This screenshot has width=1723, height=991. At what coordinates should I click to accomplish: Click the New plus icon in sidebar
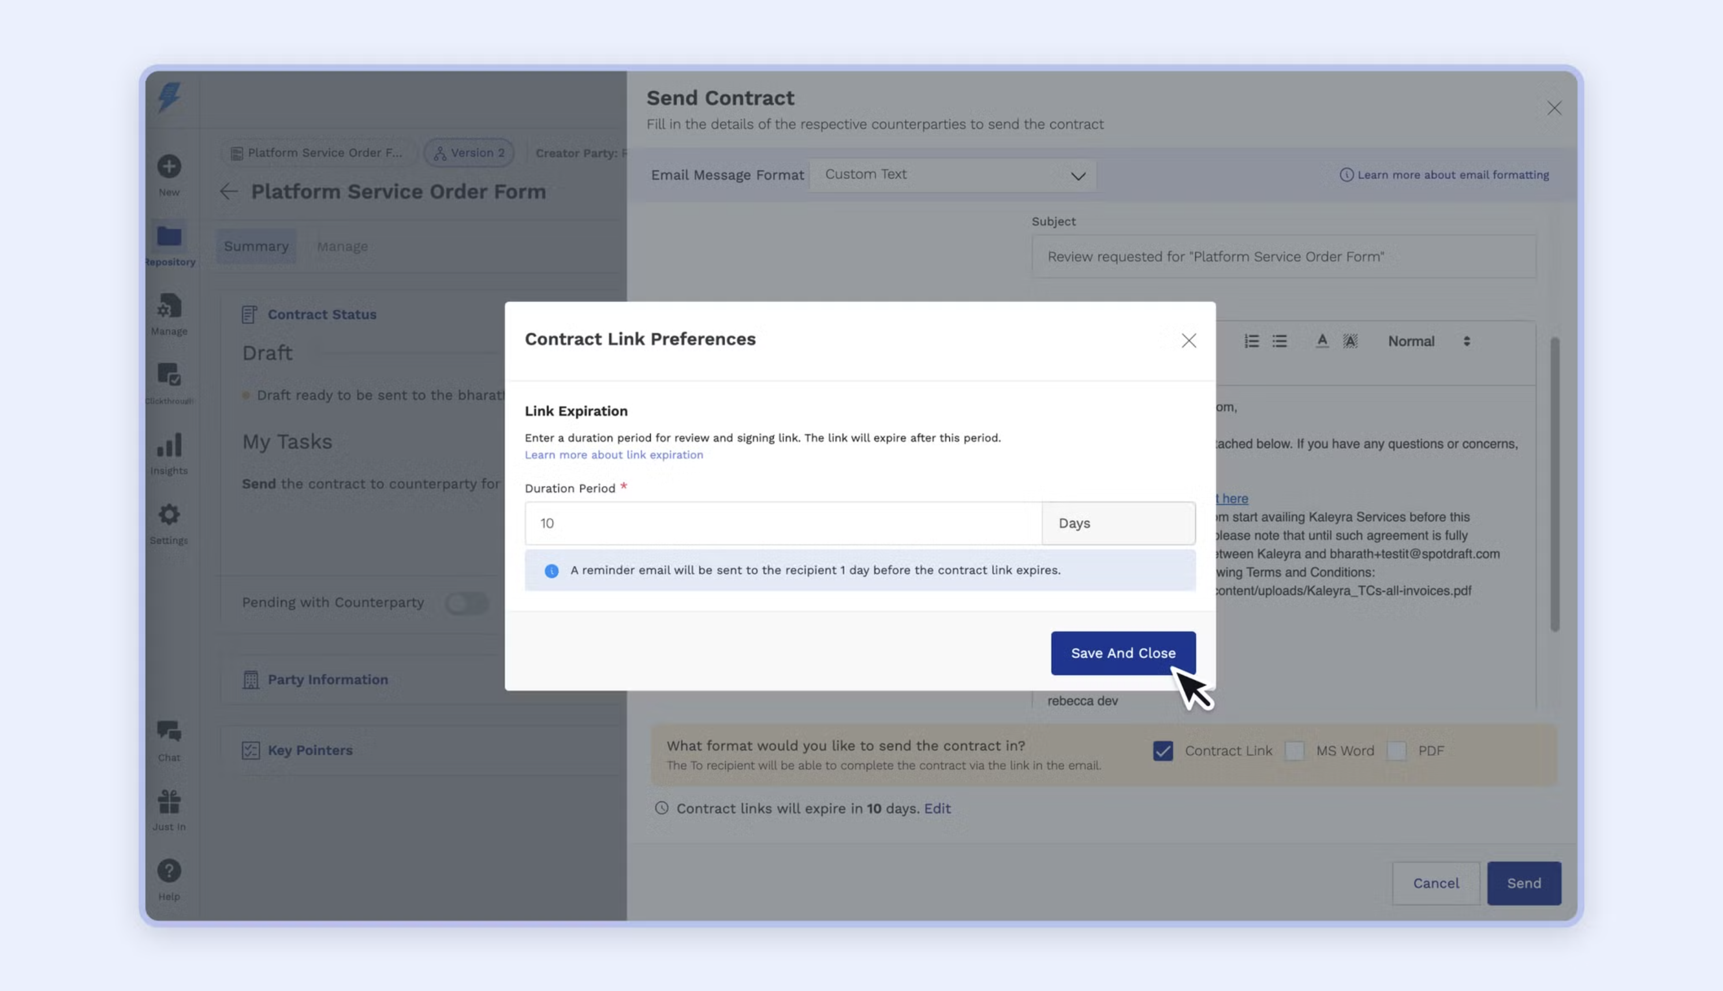pos(169,167)
